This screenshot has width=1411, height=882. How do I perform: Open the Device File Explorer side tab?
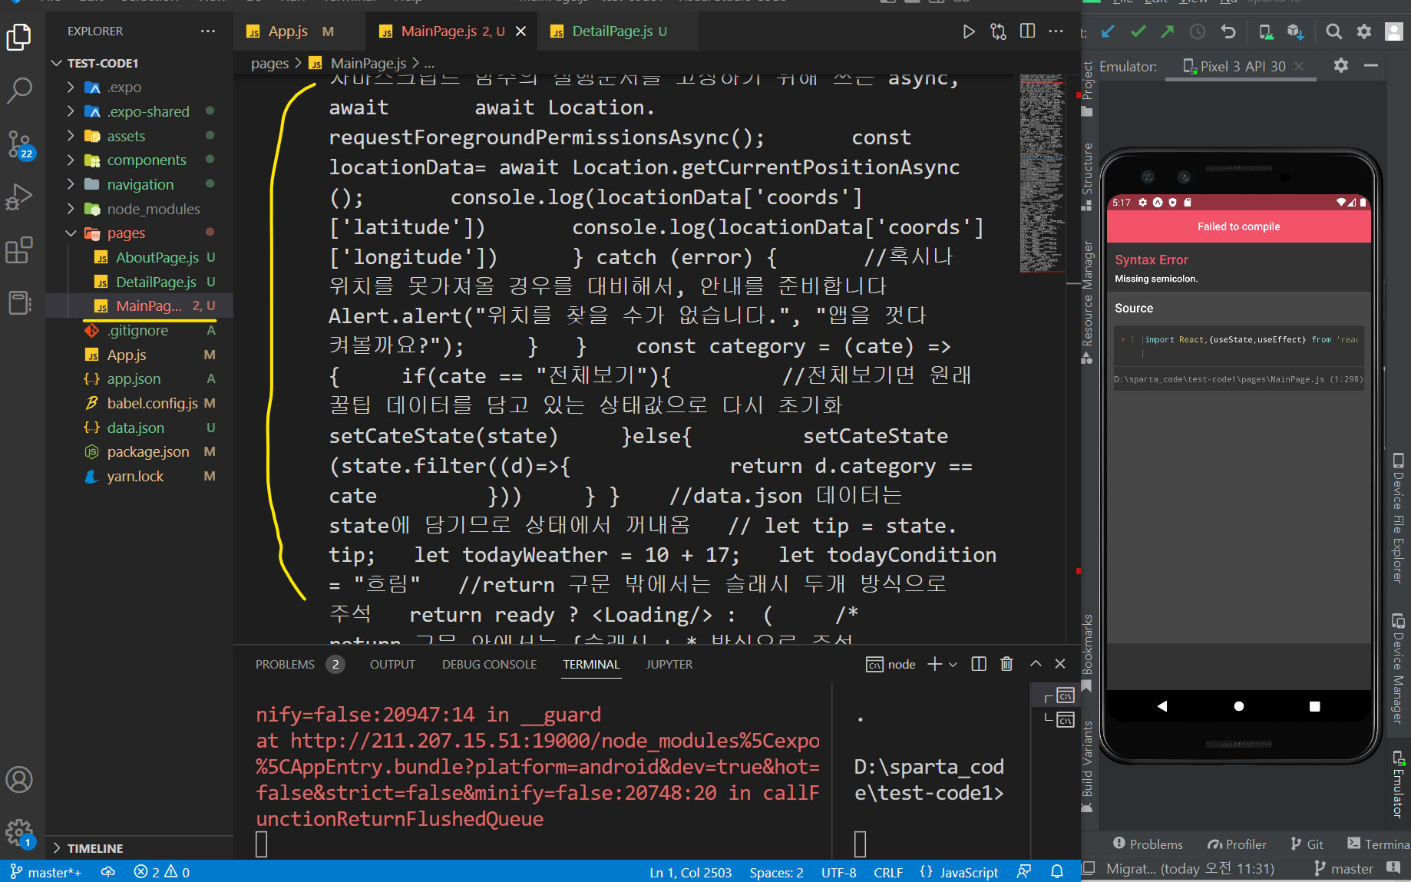tap(1398, 520)
